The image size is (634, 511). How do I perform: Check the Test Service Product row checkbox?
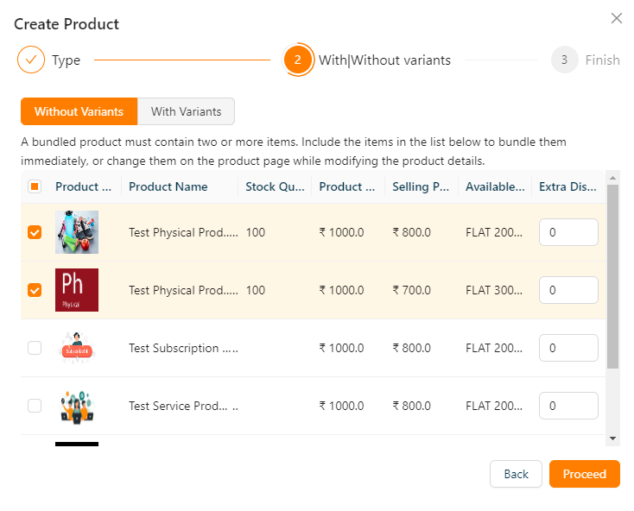pos(35,406)
